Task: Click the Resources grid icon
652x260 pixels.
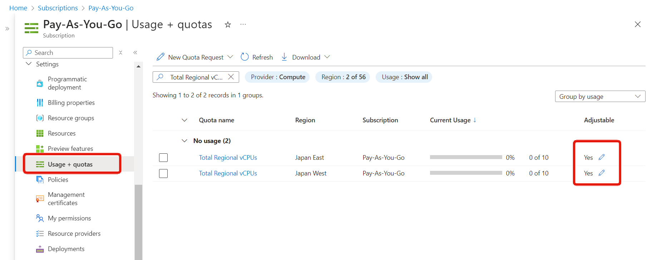Action: pyautogui.click(x=40, y=133)
